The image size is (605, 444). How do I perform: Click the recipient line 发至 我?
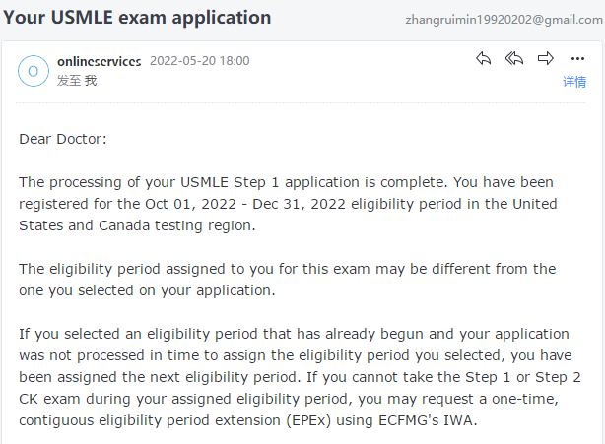[77, 81]
